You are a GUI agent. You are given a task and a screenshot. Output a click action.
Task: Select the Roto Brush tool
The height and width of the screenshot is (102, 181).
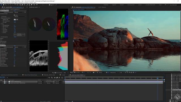(x=34, y=5)
